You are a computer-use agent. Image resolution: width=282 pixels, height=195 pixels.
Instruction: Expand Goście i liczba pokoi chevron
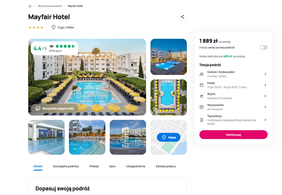265,74
